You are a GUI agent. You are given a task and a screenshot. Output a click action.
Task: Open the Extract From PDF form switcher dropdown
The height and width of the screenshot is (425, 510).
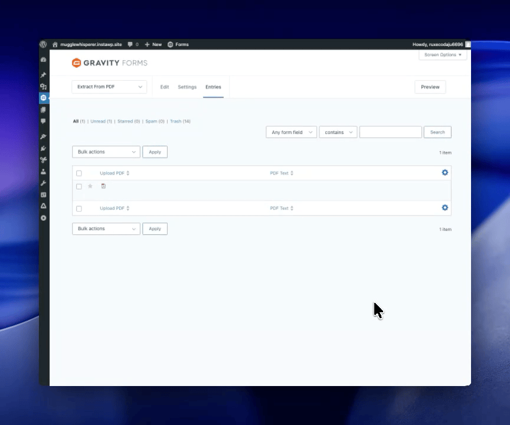point(109,87)
